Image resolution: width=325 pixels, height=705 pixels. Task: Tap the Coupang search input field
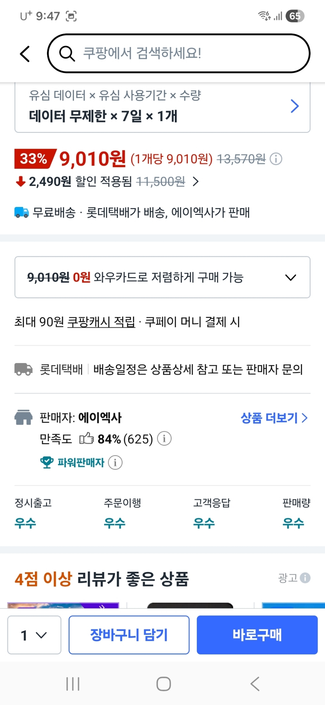click(178, 54)
